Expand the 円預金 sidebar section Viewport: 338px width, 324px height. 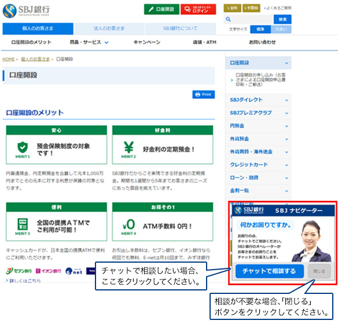tap(259, 126)
